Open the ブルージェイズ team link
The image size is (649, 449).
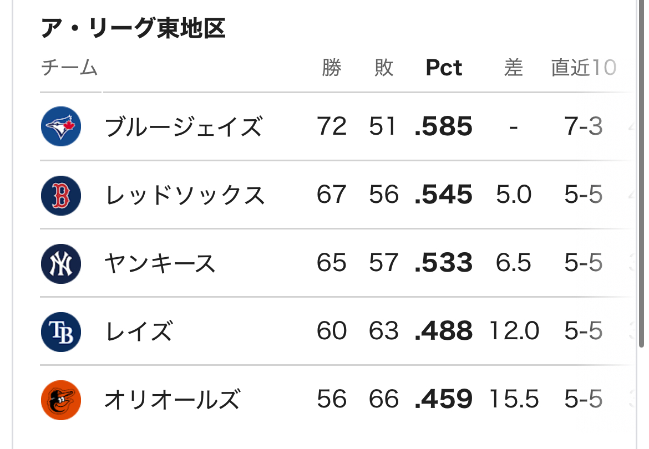tap(183, 127)
